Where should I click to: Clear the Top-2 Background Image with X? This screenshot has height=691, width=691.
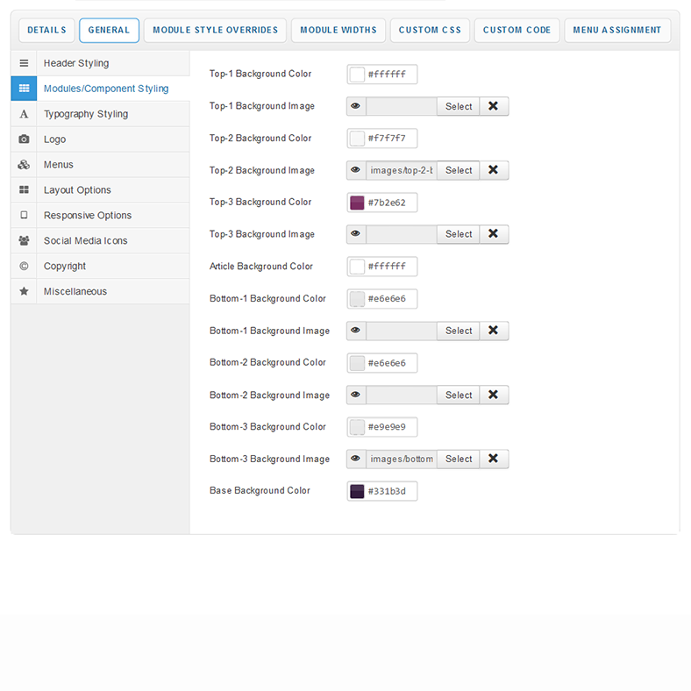[x=494, y=170]
